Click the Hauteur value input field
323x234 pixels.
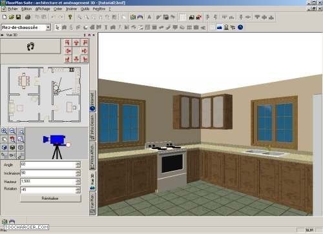tap(48, 181)
